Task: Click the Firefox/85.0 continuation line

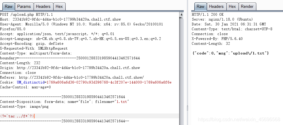Action: pos(13,29)
